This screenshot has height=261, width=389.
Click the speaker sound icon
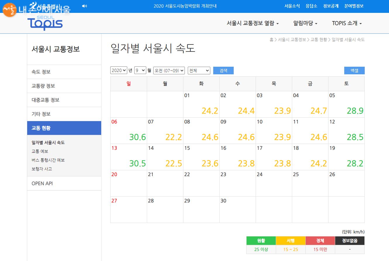85,6
